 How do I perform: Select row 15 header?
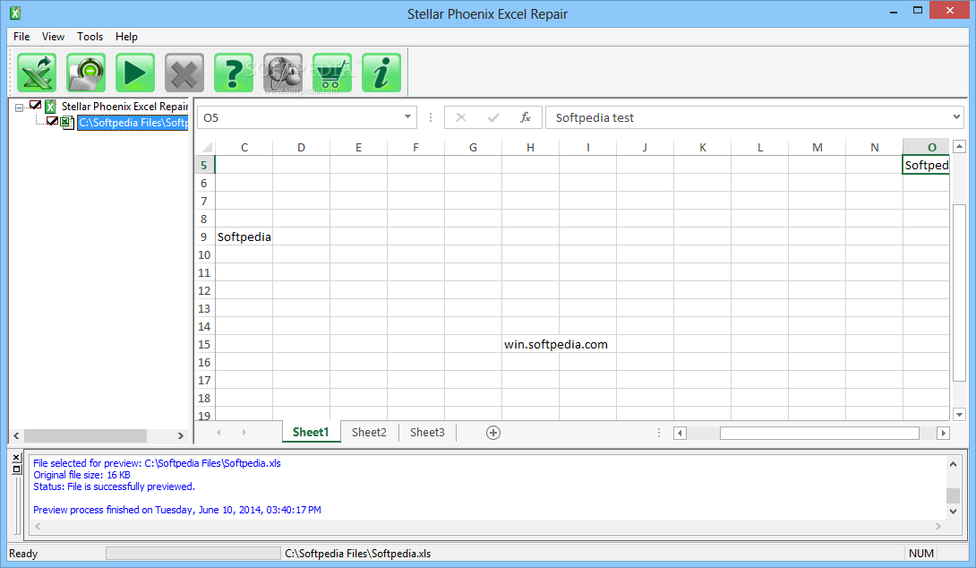click(204, 344)
